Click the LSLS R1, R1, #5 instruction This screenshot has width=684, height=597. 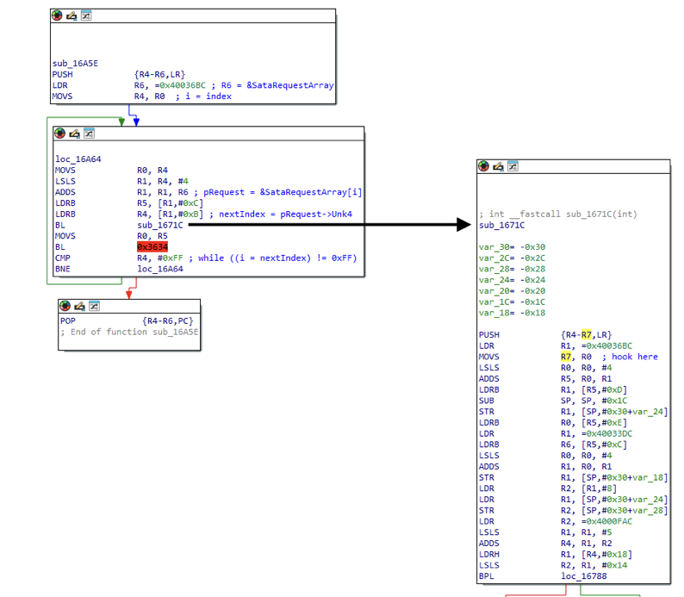point(545,532)
